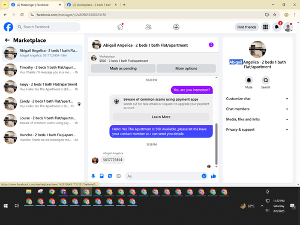Expand Privacy & support section
The width and height of the screenshot is (300, 225).
(257, 130)
